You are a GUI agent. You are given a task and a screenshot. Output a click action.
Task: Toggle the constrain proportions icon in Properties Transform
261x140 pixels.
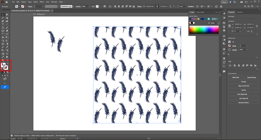pyautogui.click(x=257, y=26)
